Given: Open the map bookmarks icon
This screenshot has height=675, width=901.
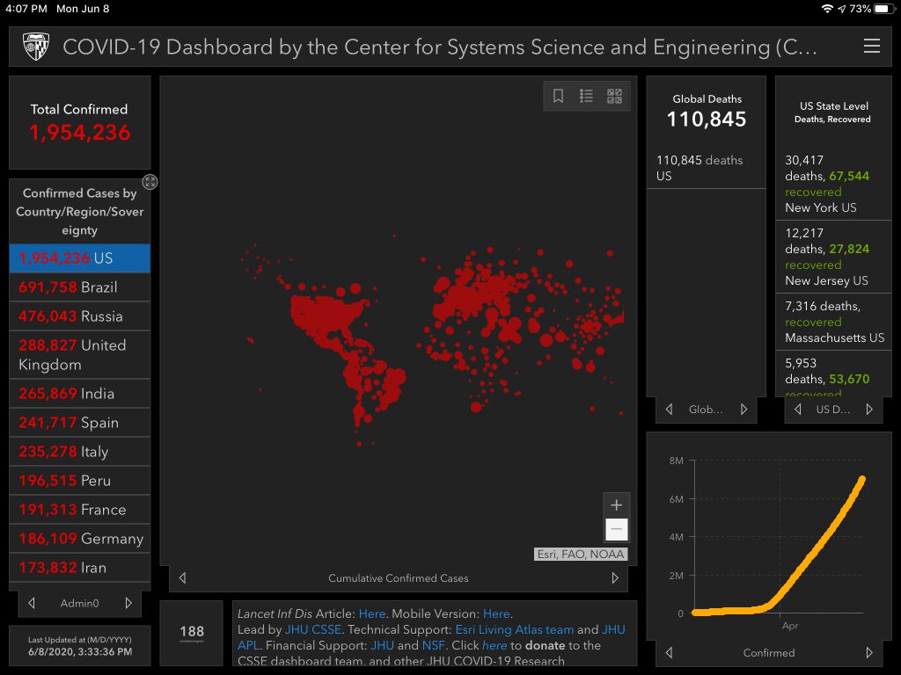Looking at the screenshot, I should click(x=558, y=97).
